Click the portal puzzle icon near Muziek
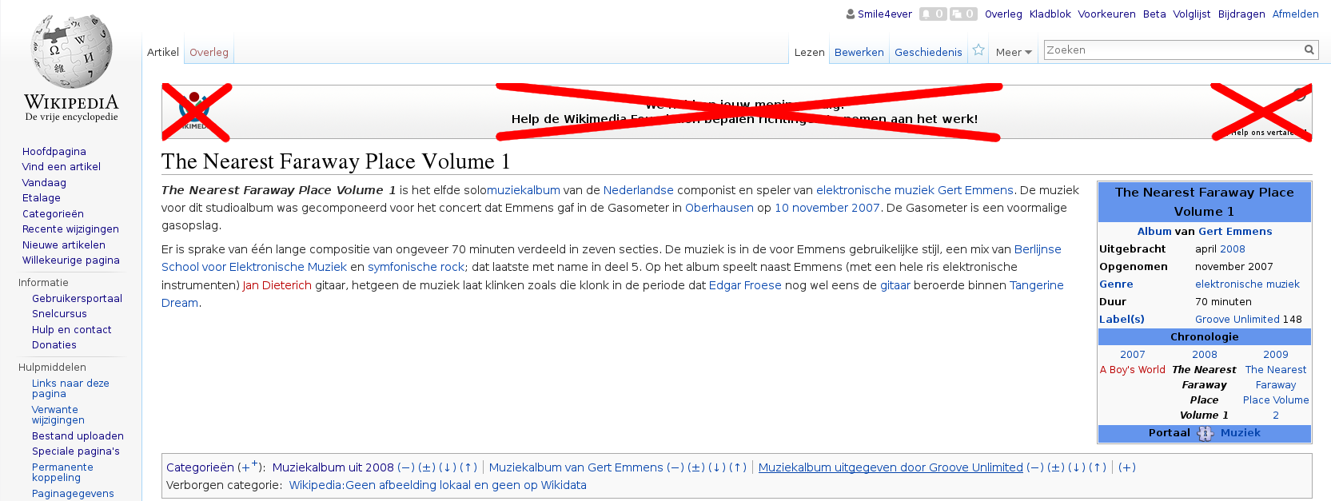Screen dimensions: 1331x501 (x=1205, y=433)
